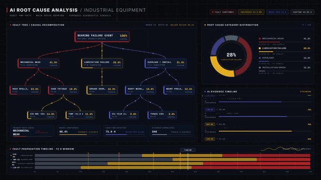Click the red segment of the VIB-04 bar
Screen dimensions: 321x180
266,155
